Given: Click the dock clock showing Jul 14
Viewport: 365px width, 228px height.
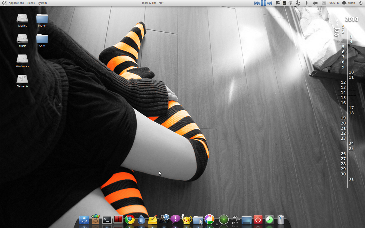Looking at the screenshot, I should [235, 220].
